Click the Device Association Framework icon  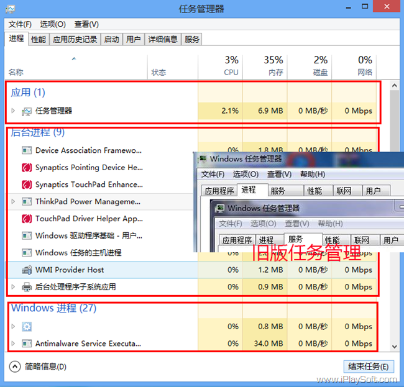tap(27, 150)
